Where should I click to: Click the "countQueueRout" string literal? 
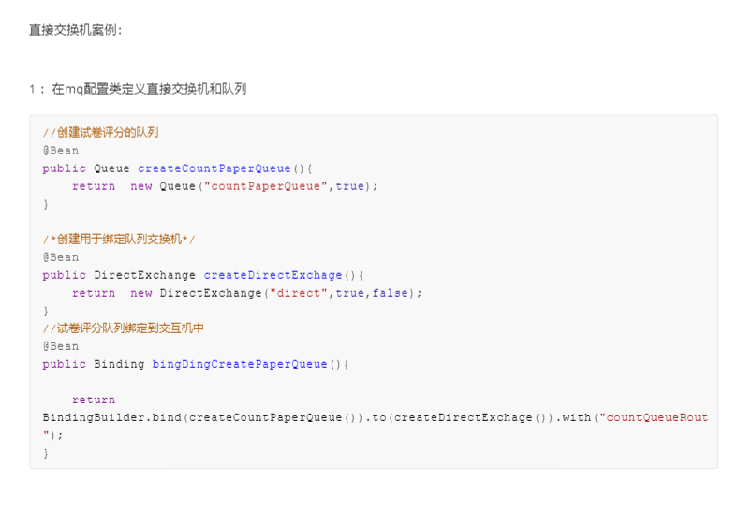pyautogui.click(x=654, y=417)
